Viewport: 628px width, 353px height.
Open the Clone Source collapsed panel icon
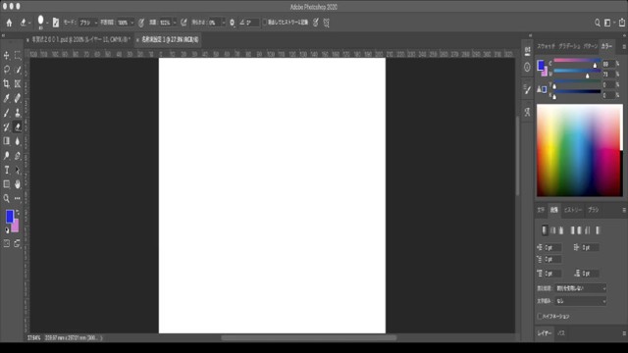527,112
